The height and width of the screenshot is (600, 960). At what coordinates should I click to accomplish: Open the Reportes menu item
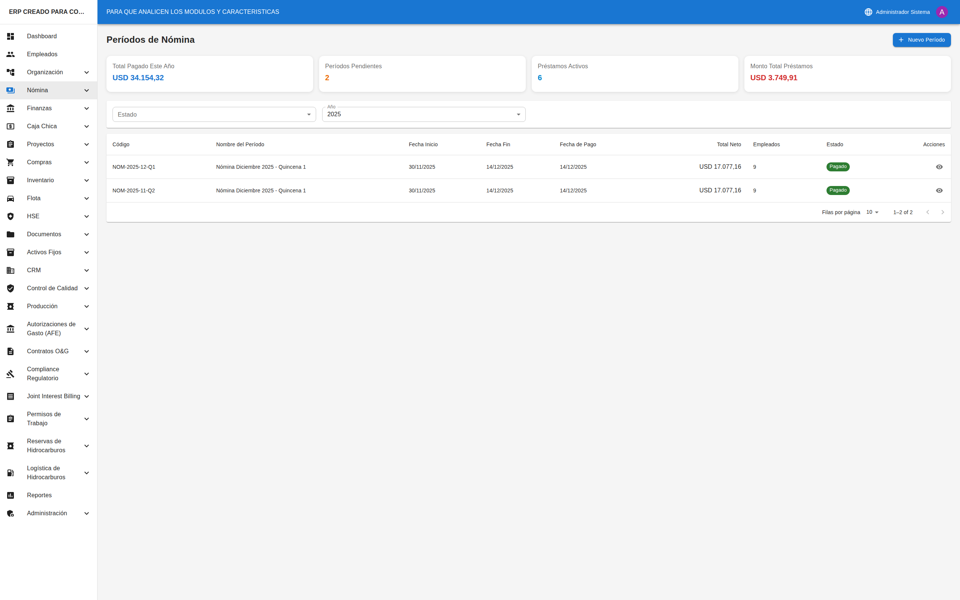[x=39, y=495]
